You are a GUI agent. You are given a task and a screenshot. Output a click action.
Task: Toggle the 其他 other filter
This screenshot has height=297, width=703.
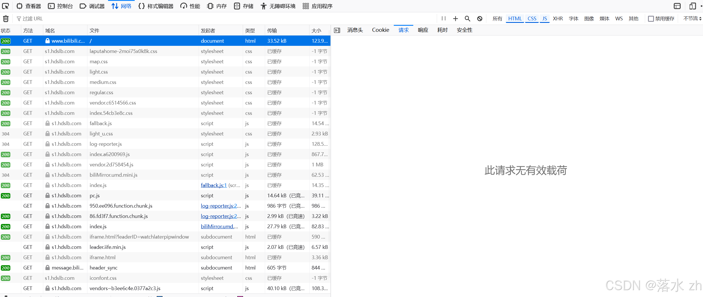click(x=634, y=19)
